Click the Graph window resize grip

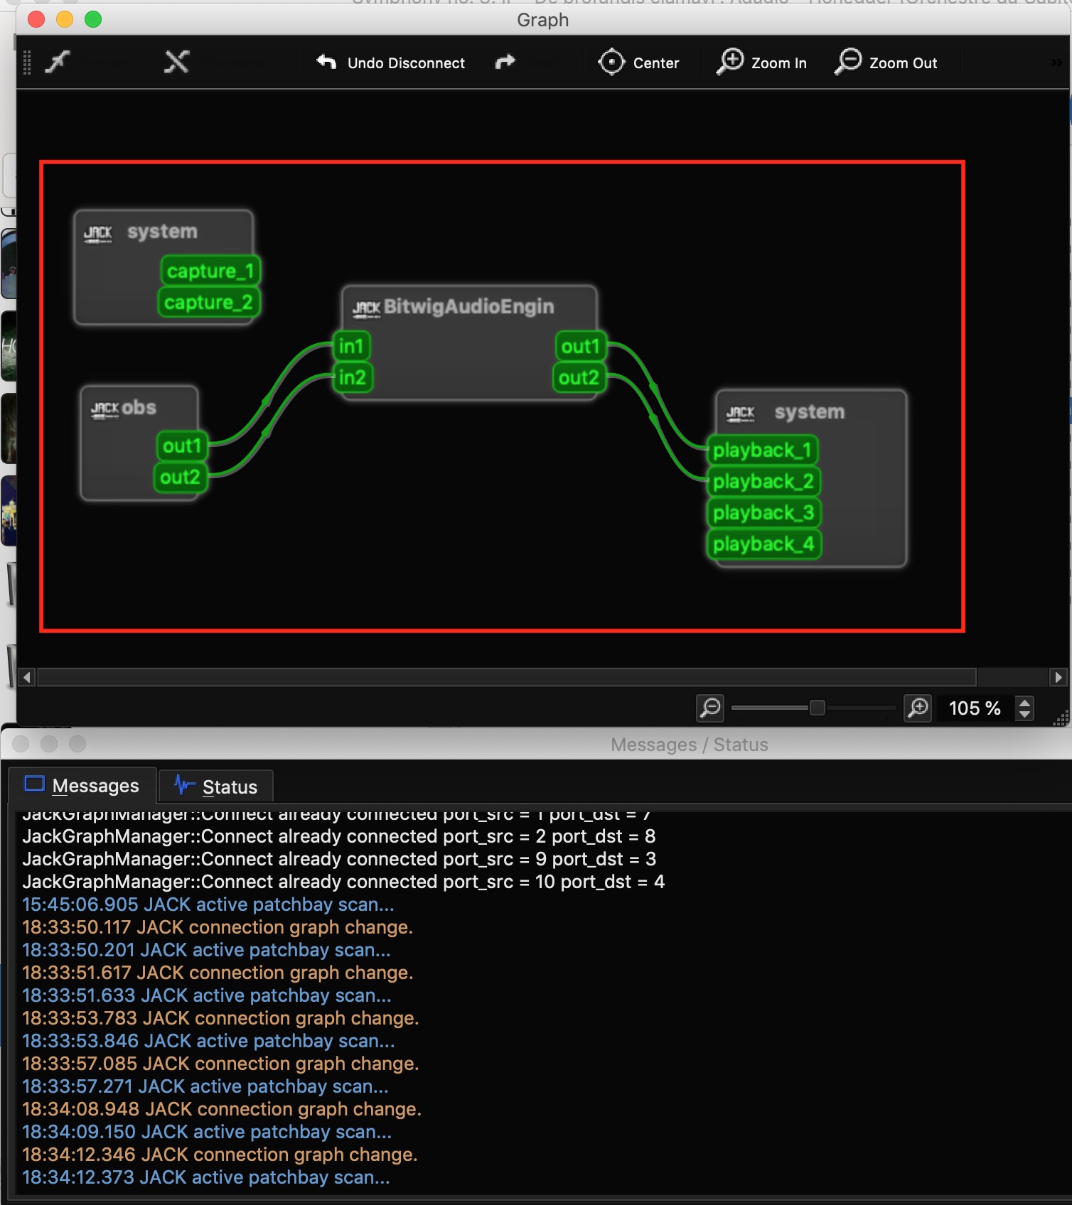point(1061,719)
